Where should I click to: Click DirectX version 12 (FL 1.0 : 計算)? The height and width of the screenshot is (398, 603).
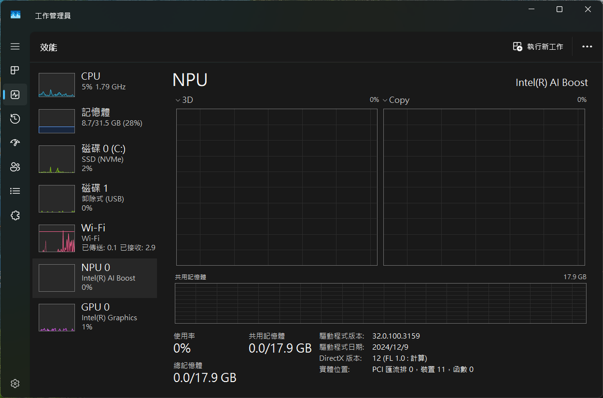coord(400,358)
